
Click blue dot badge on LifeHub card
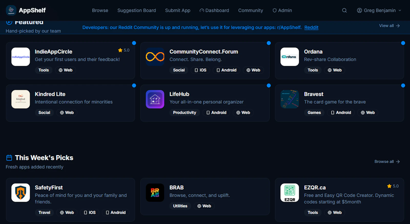tap(269, 85)
